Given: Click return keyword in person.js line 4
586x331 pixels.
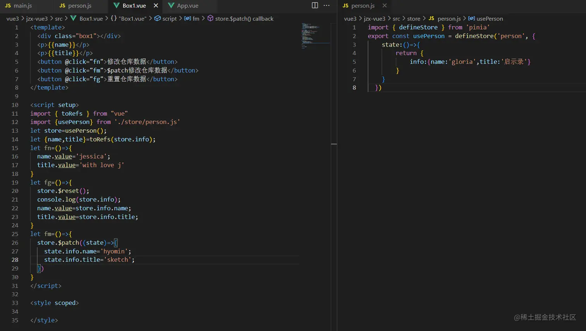Looking at the screenshot, I should click(406, 53).
